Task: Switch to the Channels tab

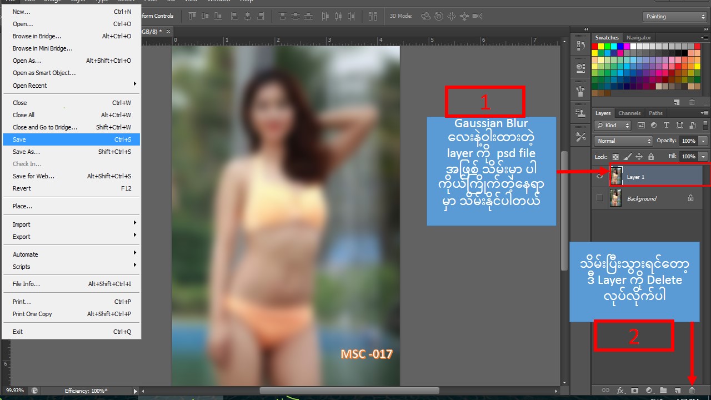Action: point(629,113)
